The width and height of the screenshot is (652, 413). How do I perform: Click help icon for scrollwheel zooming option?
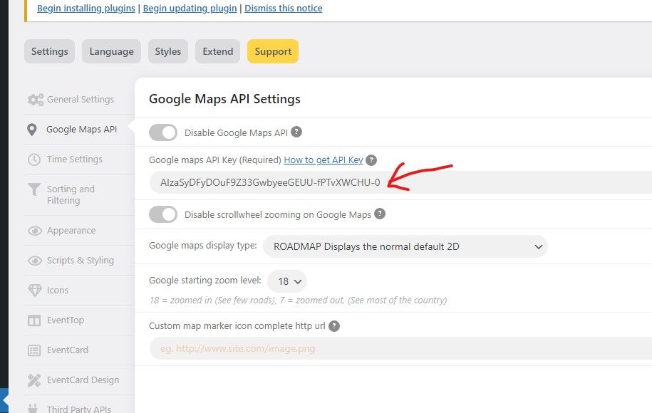pos(380,214)
